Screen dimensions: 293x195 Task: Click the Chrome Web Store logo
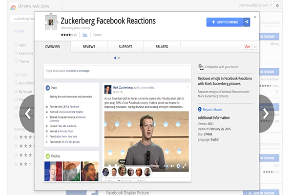coord(13,7)
